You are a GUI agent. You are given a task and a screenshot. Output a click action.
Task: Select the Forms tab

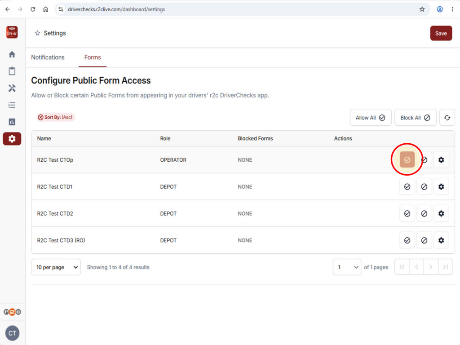(93, 57)
